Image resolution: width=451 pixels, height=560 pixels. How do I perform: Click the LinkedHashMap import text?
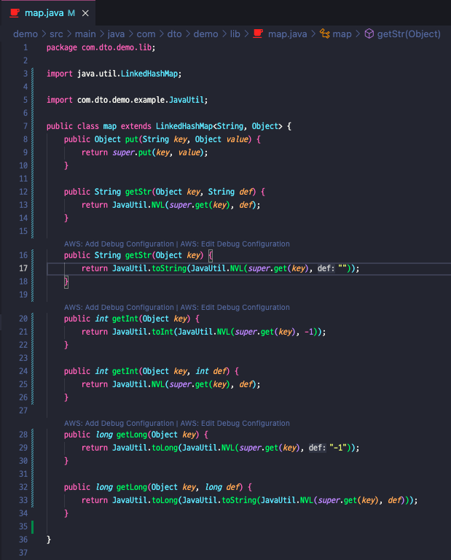point(149,74)
